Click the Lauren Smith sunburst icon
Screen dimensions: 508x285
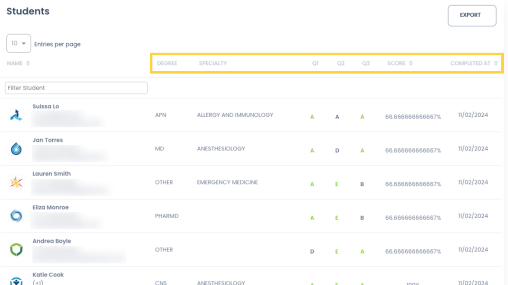click(x=16, y=182)
